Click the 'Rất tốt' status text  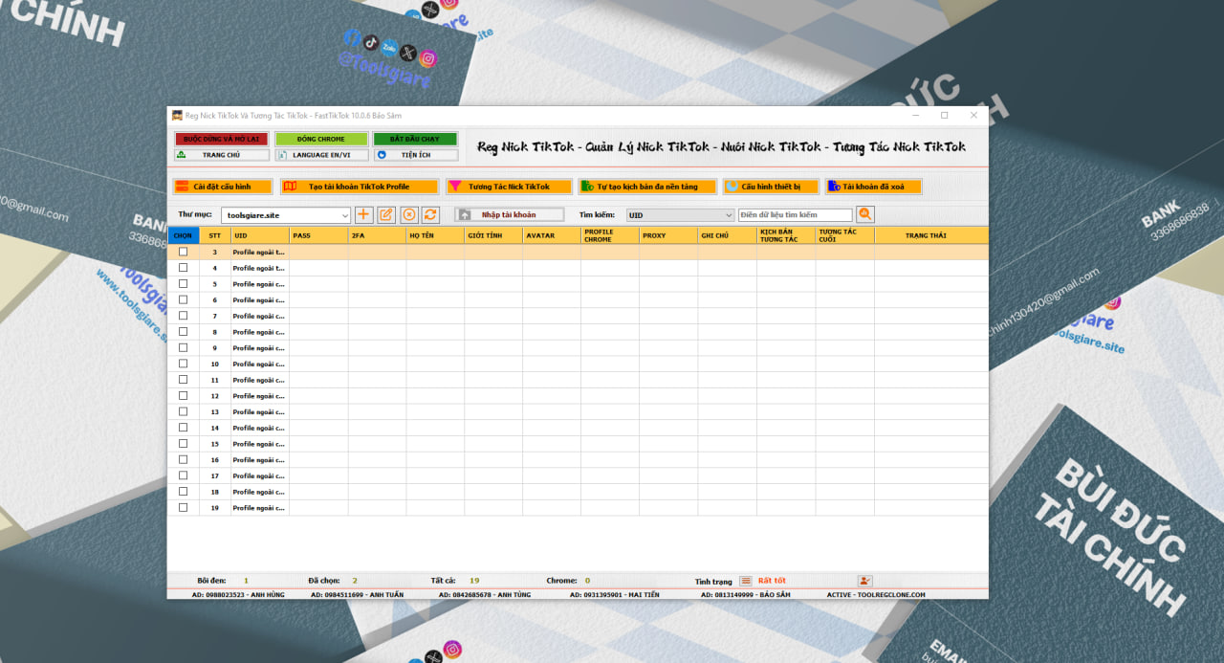(772, 581)
